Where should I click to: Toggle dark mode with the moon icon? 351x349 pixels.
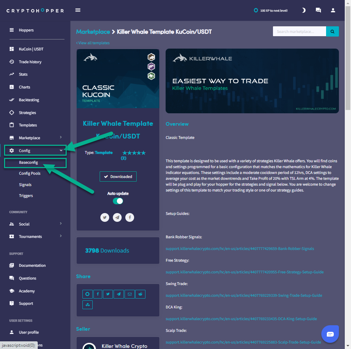pyautogui.click(x=303, y=10)
